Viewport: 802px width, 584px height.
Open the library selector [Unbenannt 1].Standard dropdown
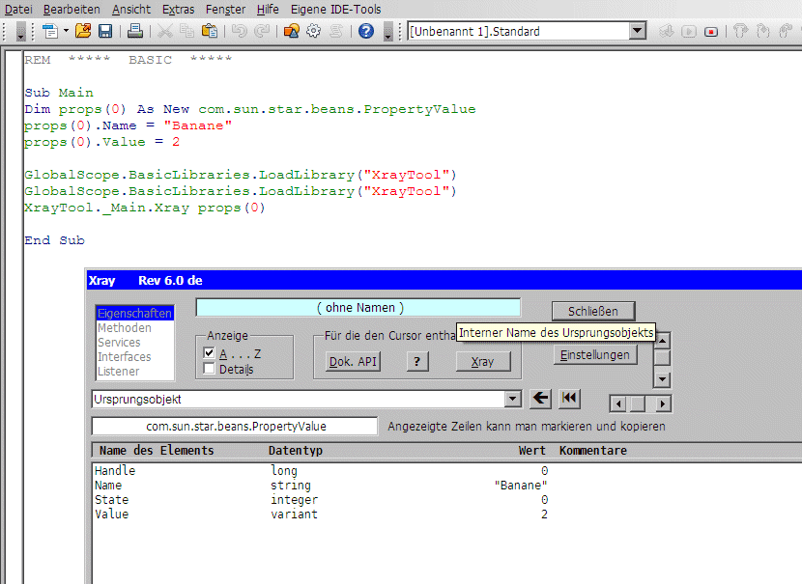(637, 31)
